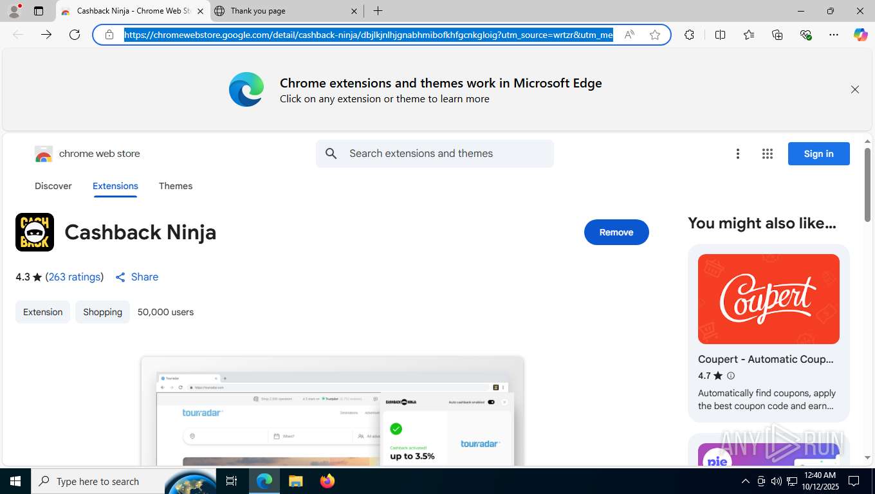Switch to the Discover tab

click(53, 186)
